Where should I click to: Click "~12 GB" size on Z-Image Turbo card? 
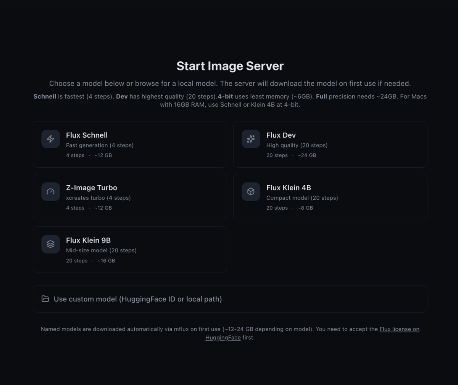point(103,208)
